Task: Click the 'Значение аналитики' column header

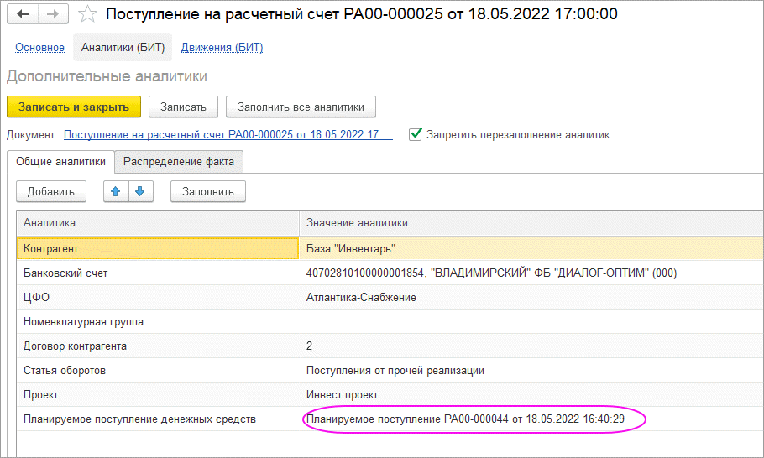Action: pos(529,222)
